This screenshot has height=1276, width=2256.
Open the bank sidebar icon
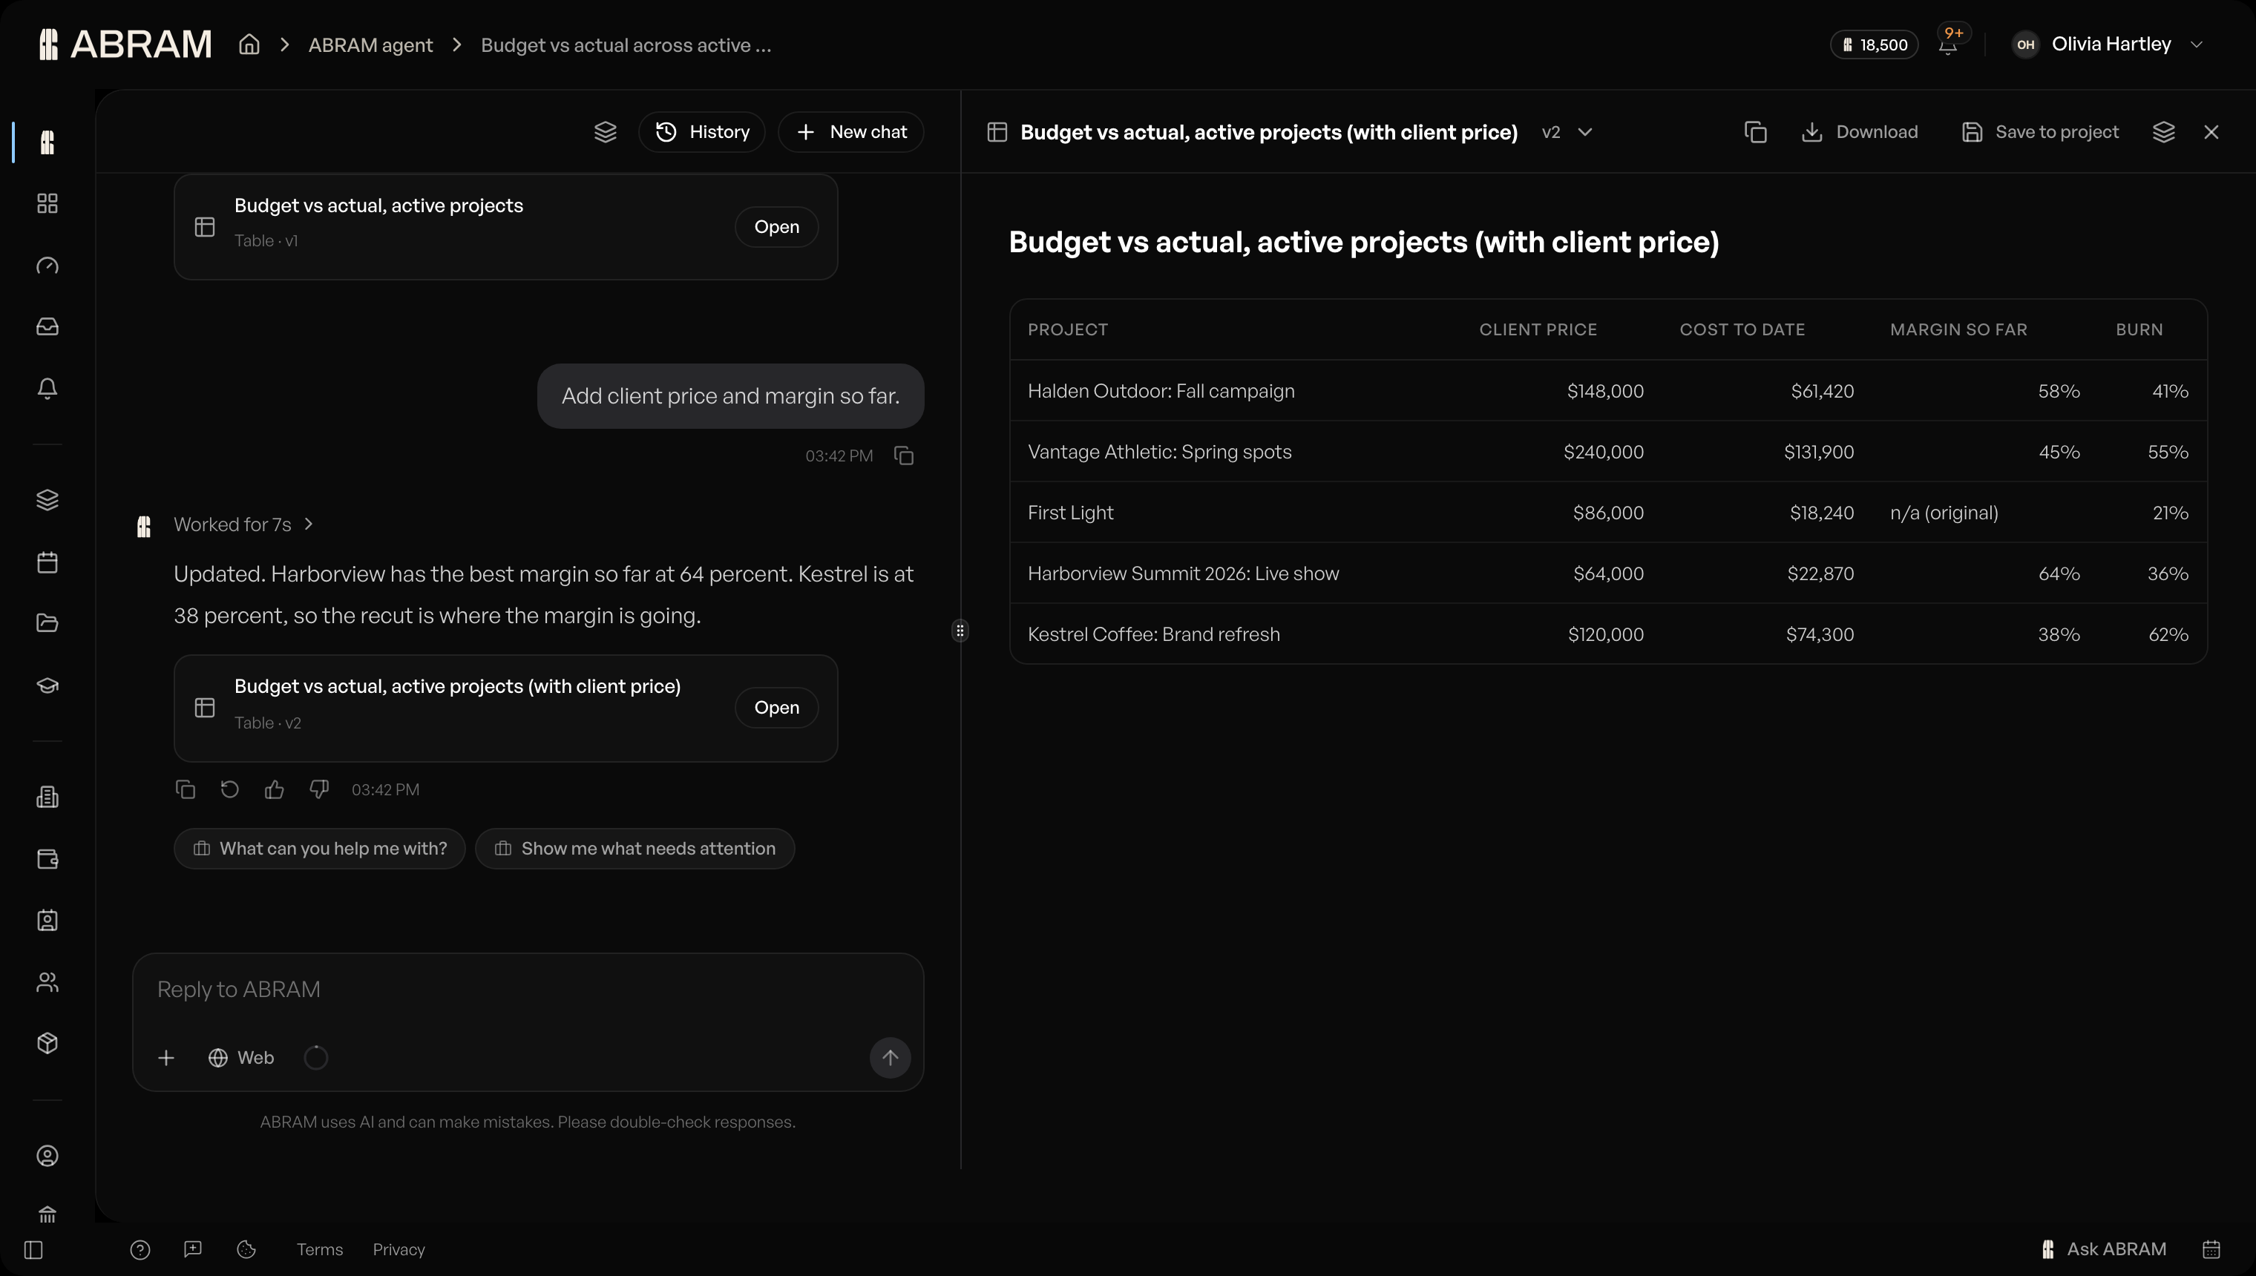pos(47,1214)
